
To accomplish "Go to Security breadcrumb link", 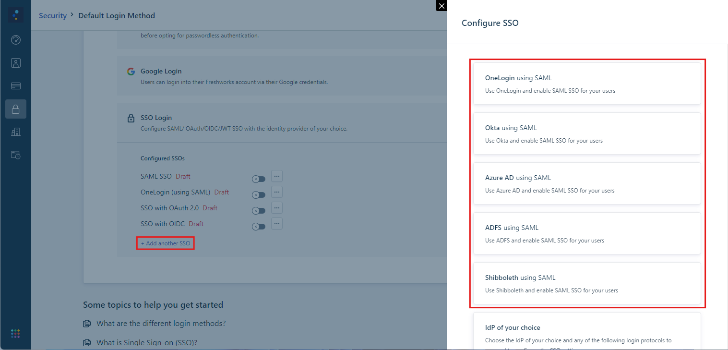I will [x=53, y=16].
